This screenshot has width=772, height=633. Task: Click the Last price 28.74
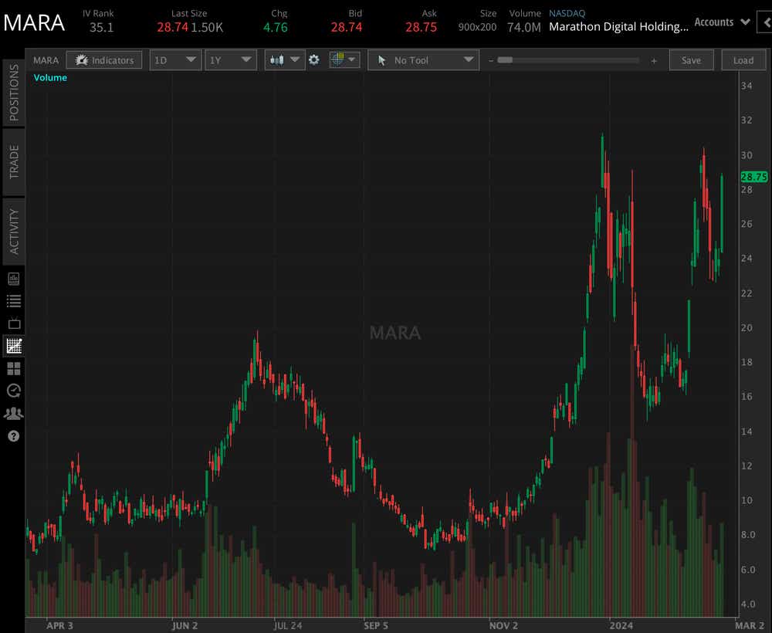coord(172,28)
